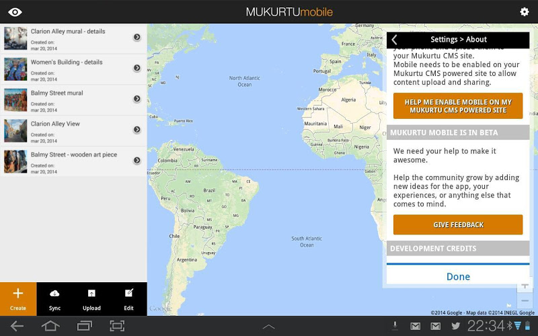
Task: Expand the bottom bar up-arrow handle
Action: click(268, 327)
